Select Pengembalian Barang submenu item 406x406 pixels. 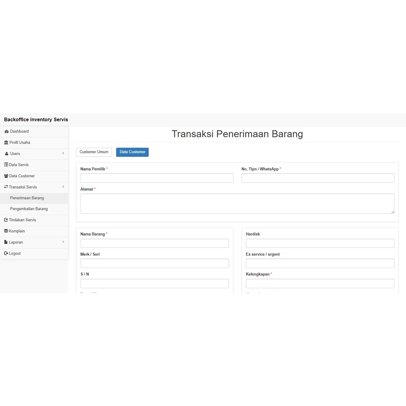[34, 209]
